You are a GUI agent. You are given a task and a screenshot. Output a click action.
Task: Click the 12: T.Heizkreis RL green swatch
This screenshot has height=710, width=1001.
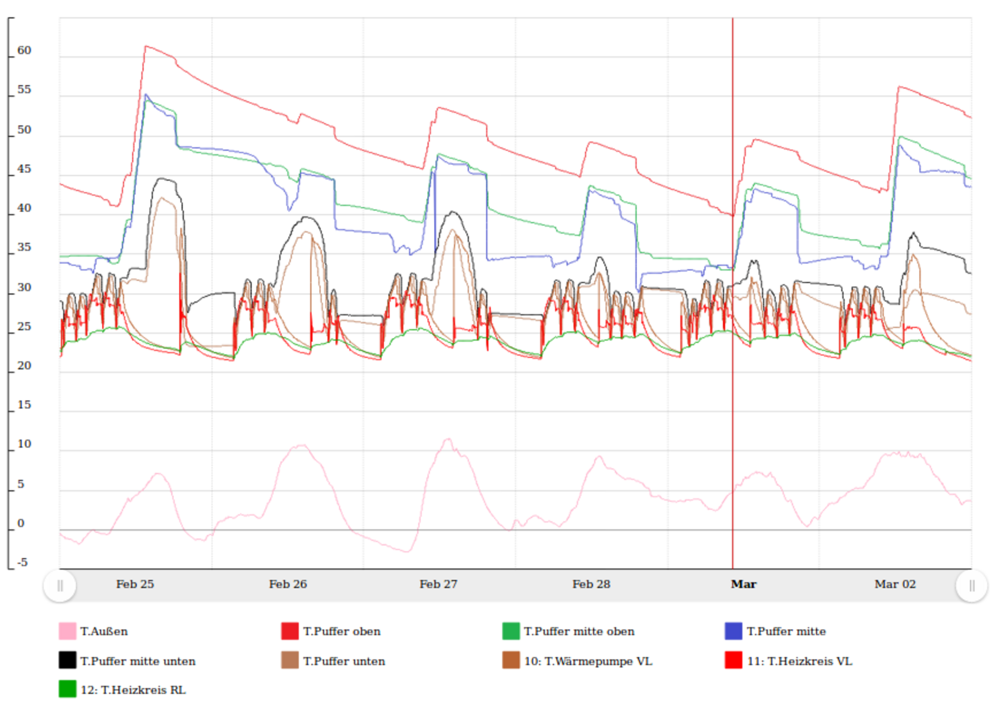coord(67,689)
